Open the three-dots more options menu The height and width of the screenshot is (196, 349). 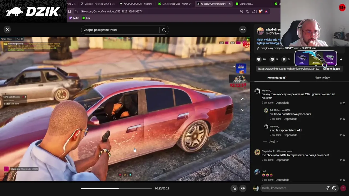click(243, 29)
